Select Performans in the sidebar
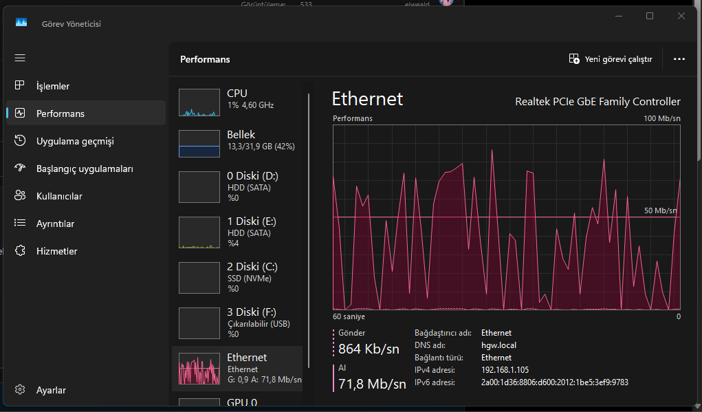 tap(86, 113)
